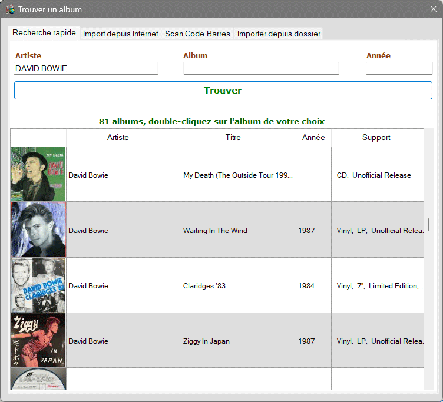This screenshot has width=443, height=402.
Task: Click the partially visible record label thumbnail
Action: 38,379
